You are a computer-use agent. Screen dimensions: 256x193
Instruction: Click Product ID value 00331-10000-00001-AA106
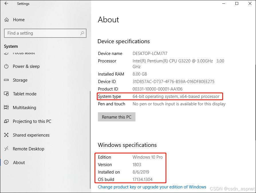click(157, 89)
